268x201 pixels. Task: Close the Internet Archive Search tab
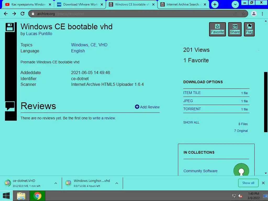(205, 5)
